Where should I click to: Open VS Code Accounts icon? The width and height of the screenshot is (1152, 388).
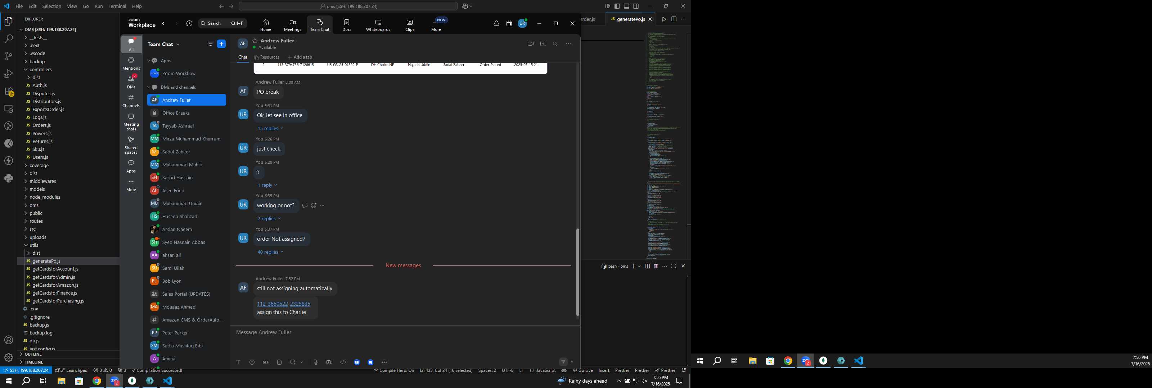[x=9, y=340]
